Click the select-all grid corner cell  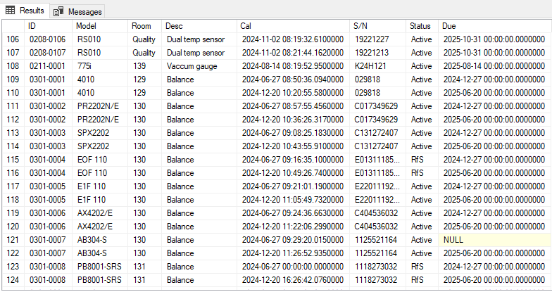[x=12, y=26]
